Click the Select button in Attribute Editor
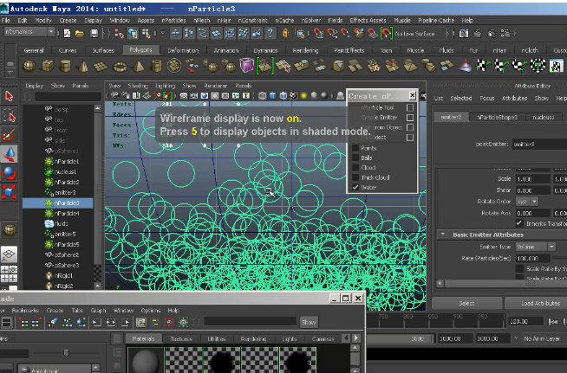This screenshot has width=567, height=373. [466, 303]
